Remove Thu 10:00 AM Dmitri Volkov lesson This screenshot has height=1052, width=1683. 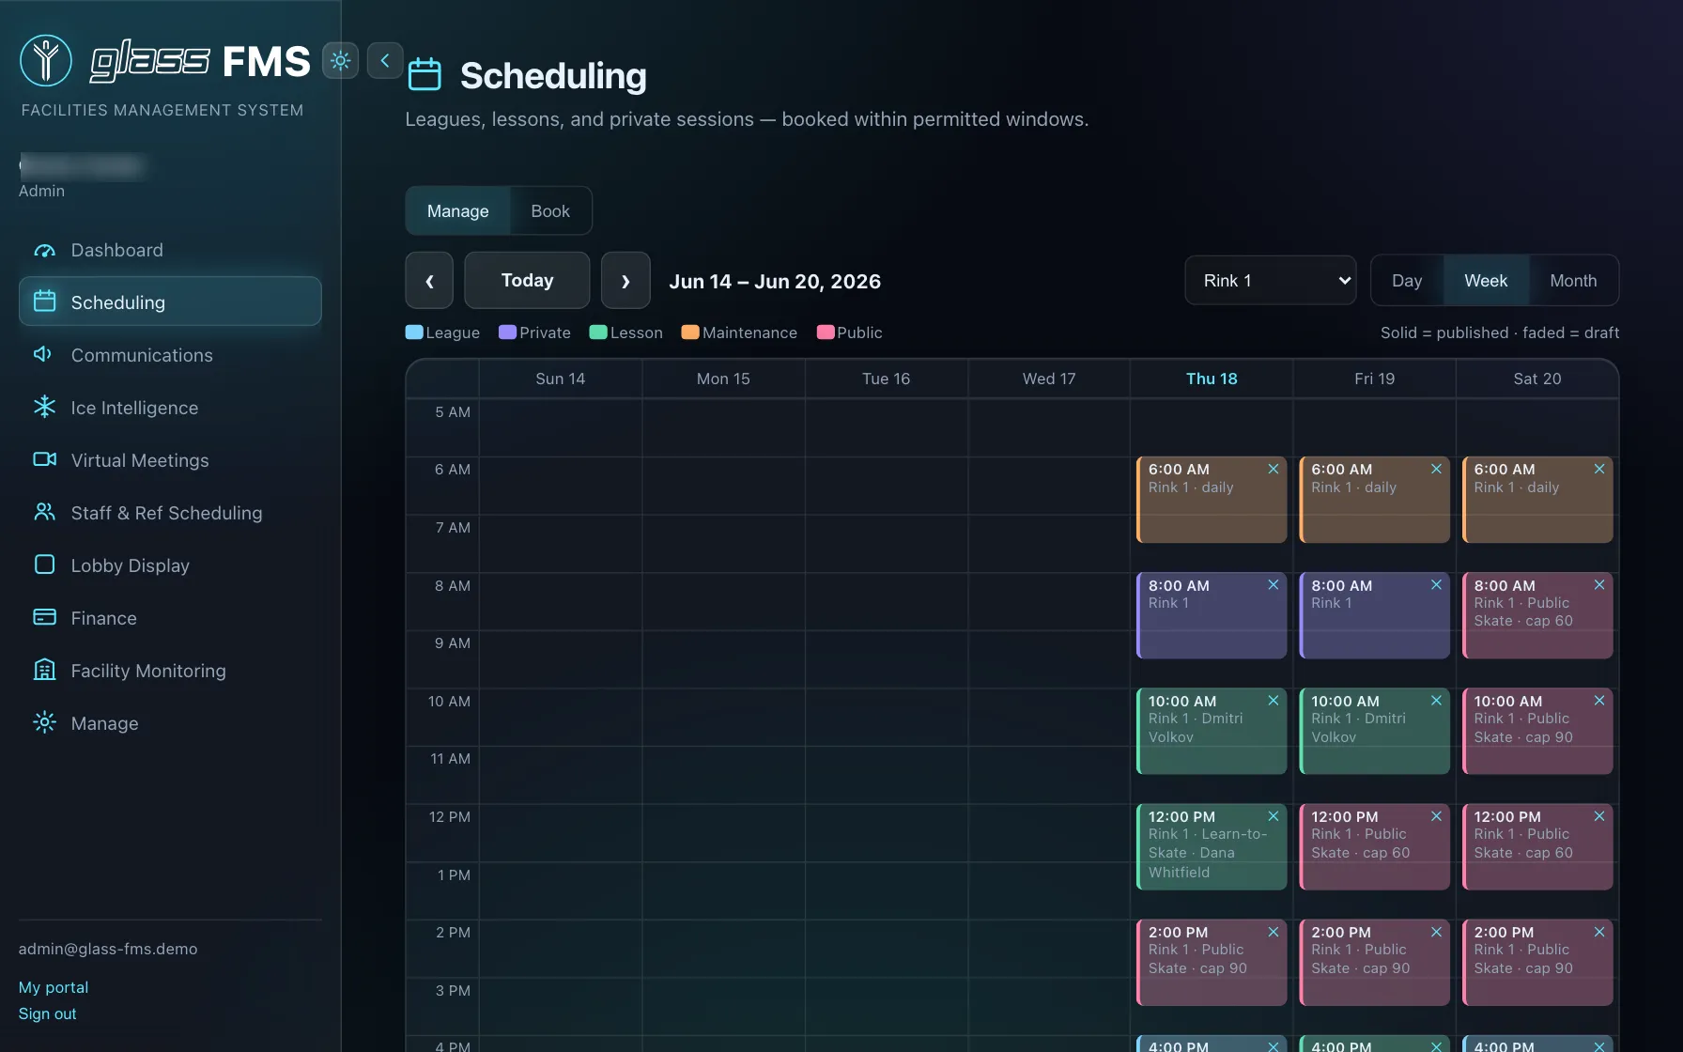click(1274, 700)
